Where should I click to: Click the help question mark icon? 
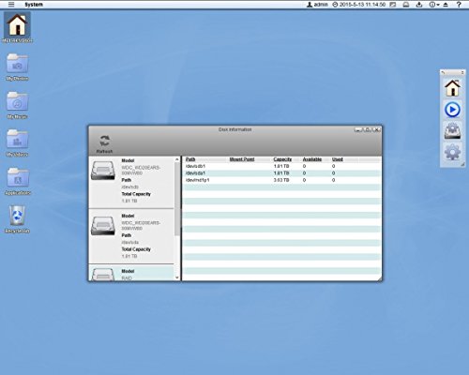pyautogui.click(x=459, y=5)
